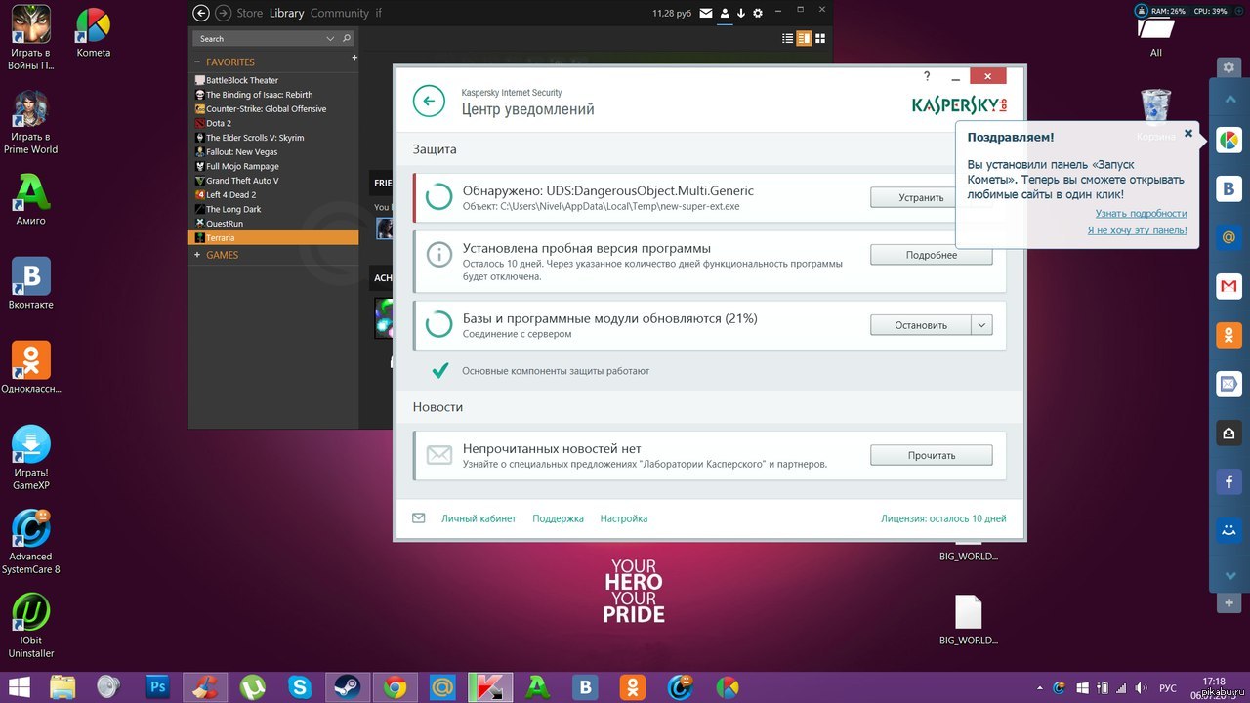Open Steam downloads arrow icon
1250x703 pixels.
point(741,13)
